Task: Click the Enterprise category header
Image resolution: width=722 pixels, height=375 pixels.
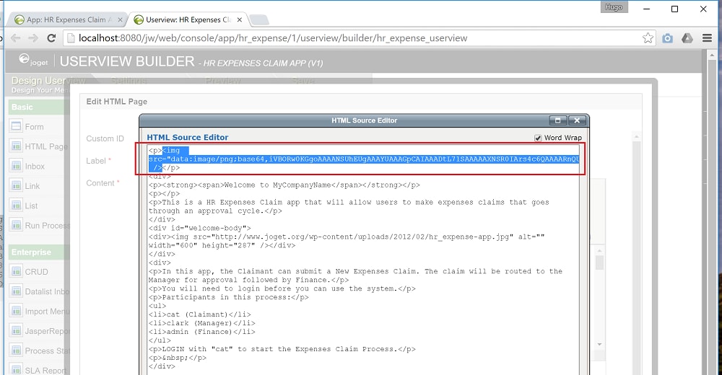Action: 39,252
